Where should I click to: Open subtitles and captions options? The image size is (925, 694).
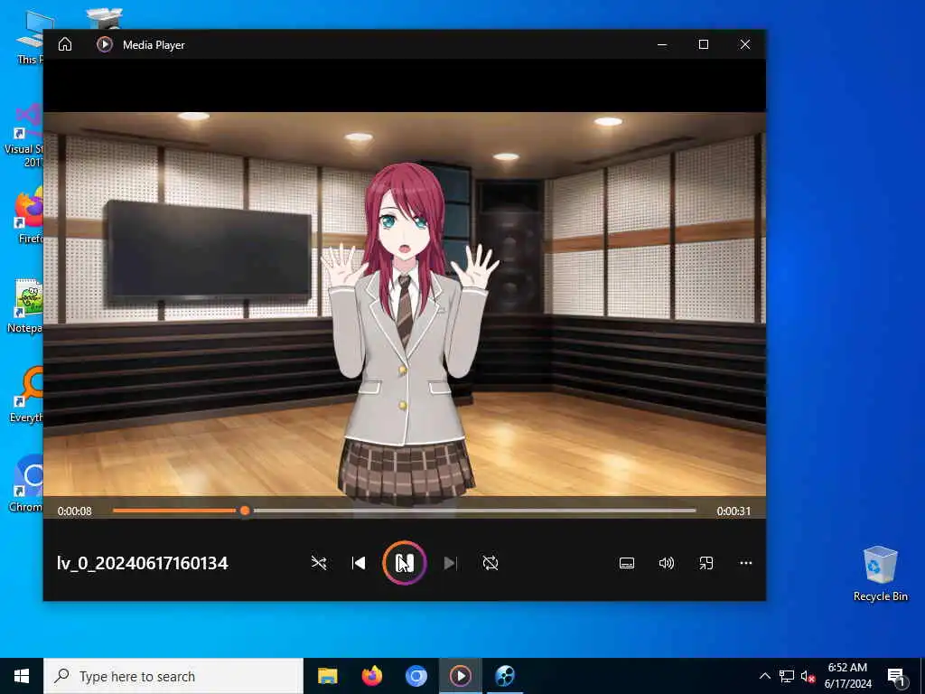pyautogui.click(x=627, y=563)
